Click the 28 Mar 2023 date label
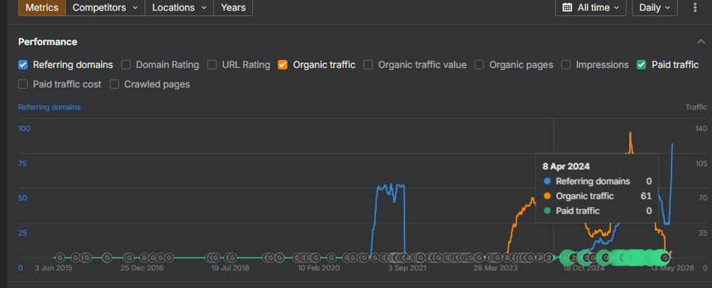This screenshot has width=712, height=288. [x=495, y=268]
